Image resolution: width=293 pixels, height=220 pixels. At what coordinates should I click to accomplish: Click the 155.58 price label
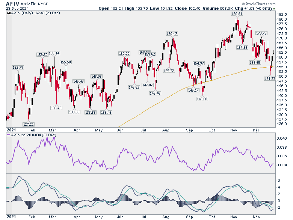[x=66, y=62]
